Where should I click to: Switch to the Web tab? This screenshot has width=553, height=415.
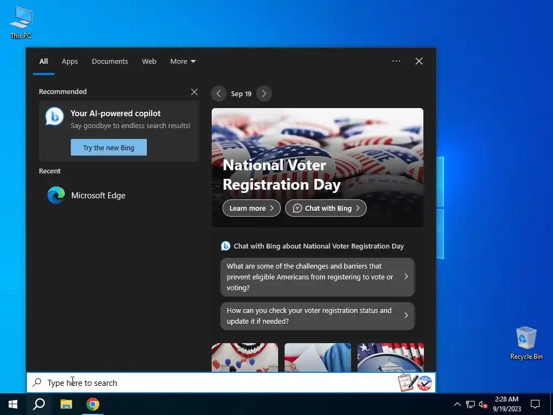149,62
